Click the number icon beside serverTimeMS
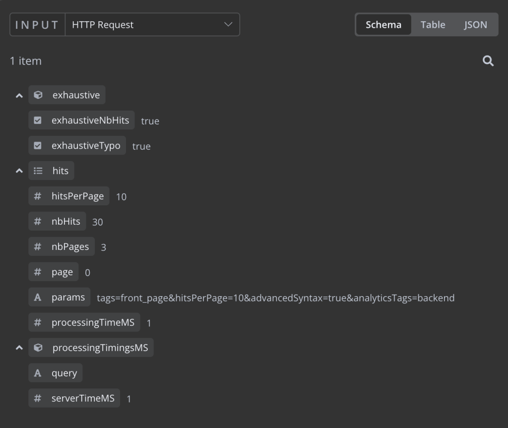 click(x=37, y=398)
